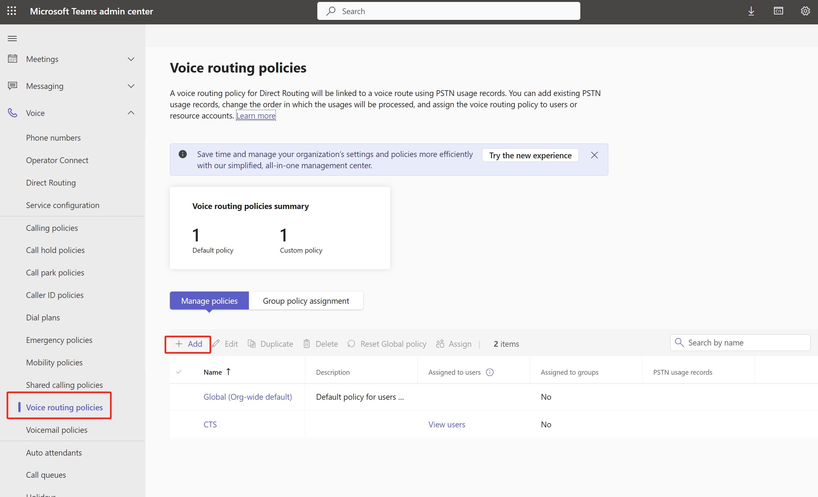Focus the top Search box
Image resolution: width=818 pixels, height=497 pixels.
(449, 11)
